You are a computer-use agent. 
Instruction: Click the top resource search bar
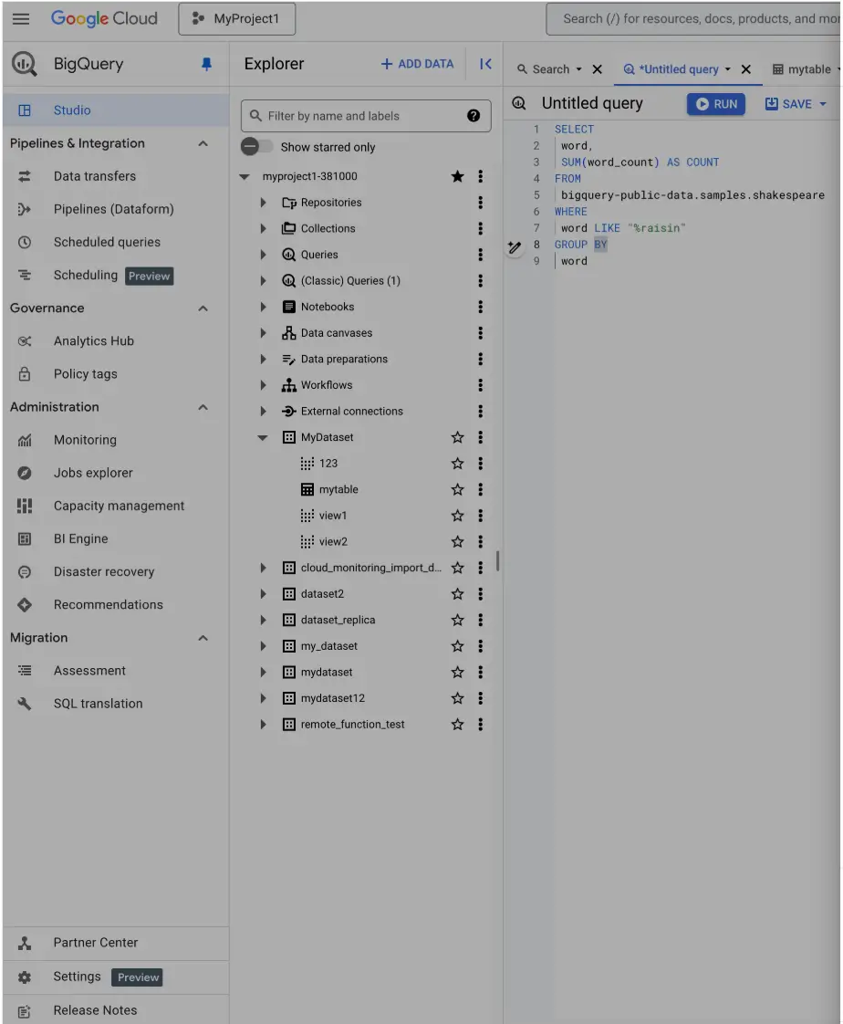[x=693, y=19]
